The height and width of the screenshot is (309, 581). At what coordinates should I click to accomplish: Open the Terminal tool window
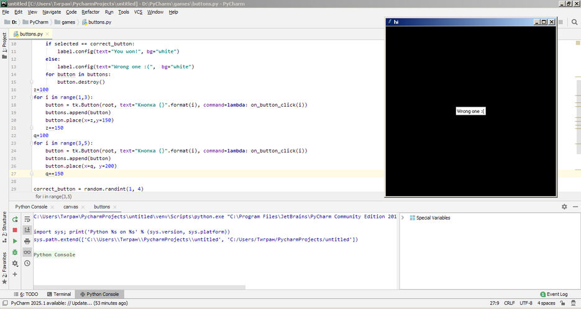[x=59, y=294]
